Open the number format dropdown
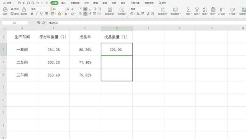This screenshot has height=139, width=246. [154, 9]
